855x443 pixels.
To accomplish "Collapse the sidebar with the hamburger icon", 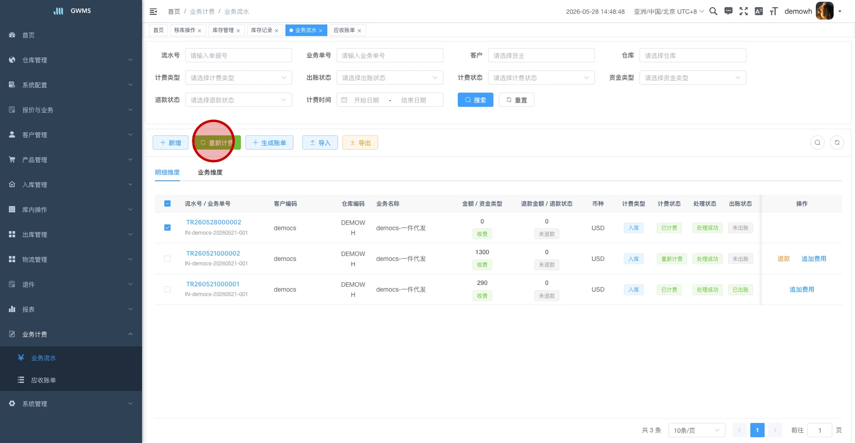I will pyautogui.click(x=153, y=12).
